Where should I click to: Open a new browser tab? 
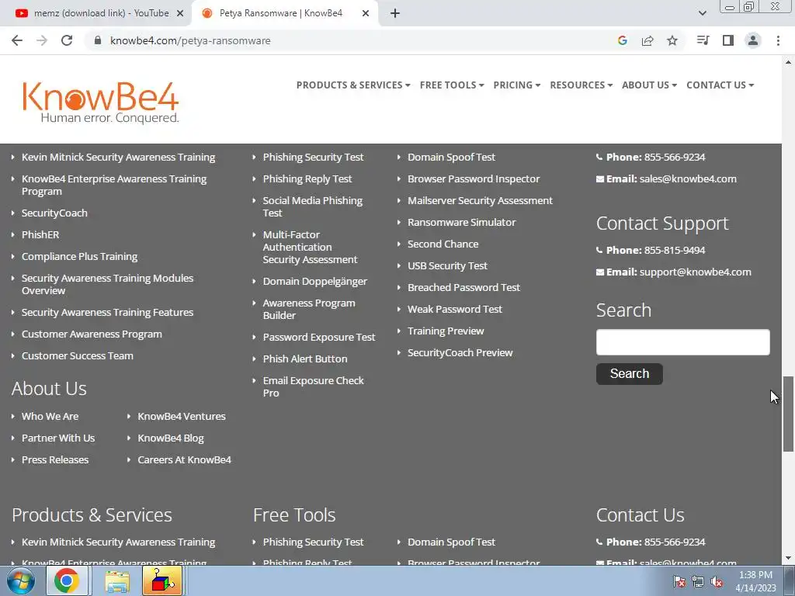pyautogui.click(x=395, y=14)
